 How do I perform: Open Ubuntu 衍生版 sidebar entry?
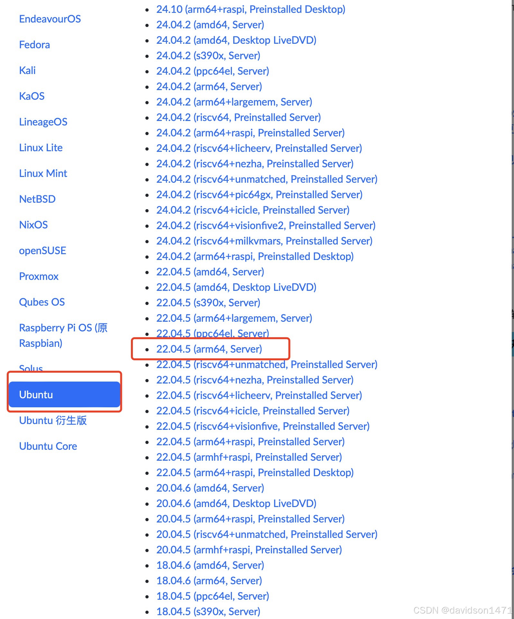pos(53,420)
